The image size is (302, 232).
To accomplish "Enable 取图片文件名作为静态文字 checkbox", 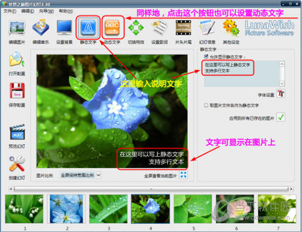I will (x=206, y=105).
